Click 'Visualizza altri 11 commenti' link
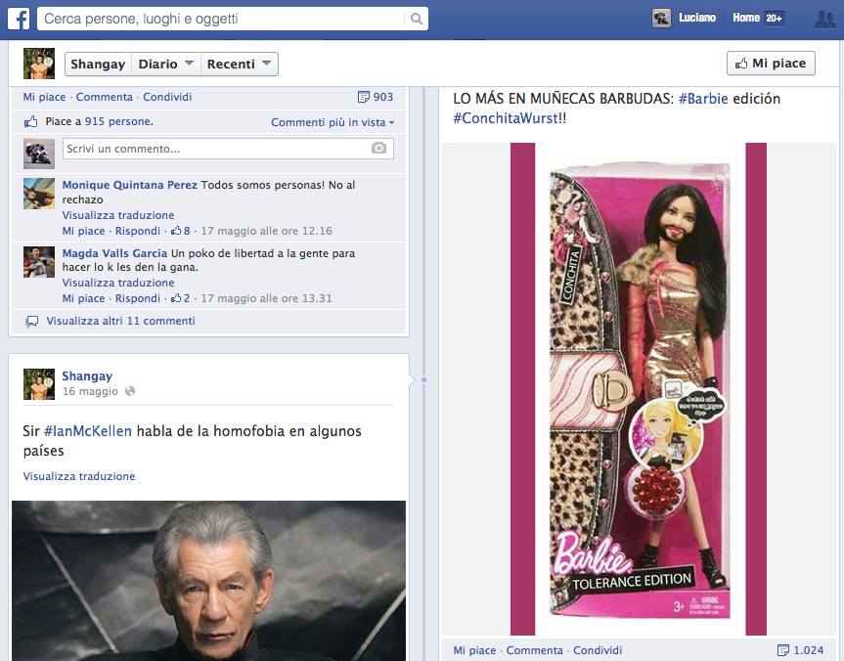The width and height of the screenshot is (844, 661). pyautogui.click(x=120, y=321)
